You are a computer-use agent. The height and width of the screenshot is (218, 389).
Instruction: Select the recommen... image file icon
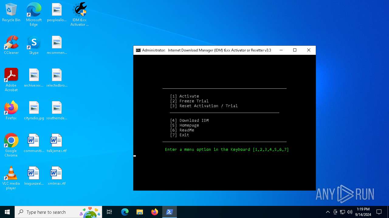coord(57,45)
